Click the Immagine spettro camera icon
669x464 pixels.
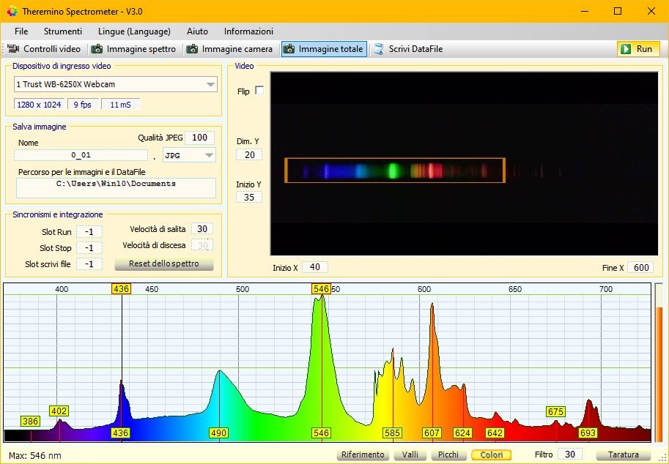97,49
